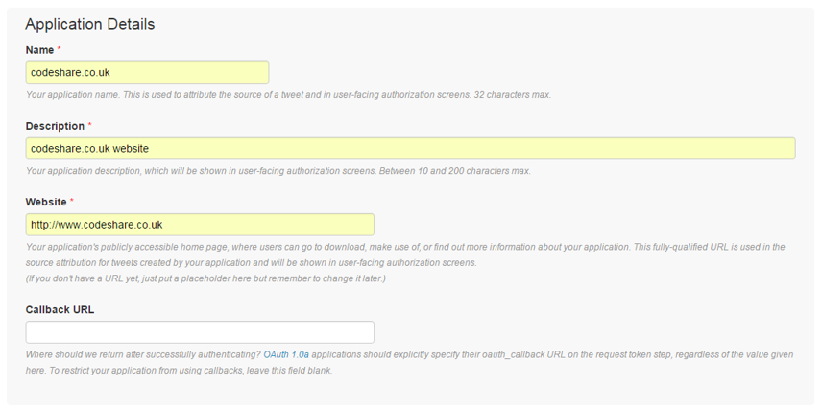Click the Name input field
822x411 pixels.
147,72
